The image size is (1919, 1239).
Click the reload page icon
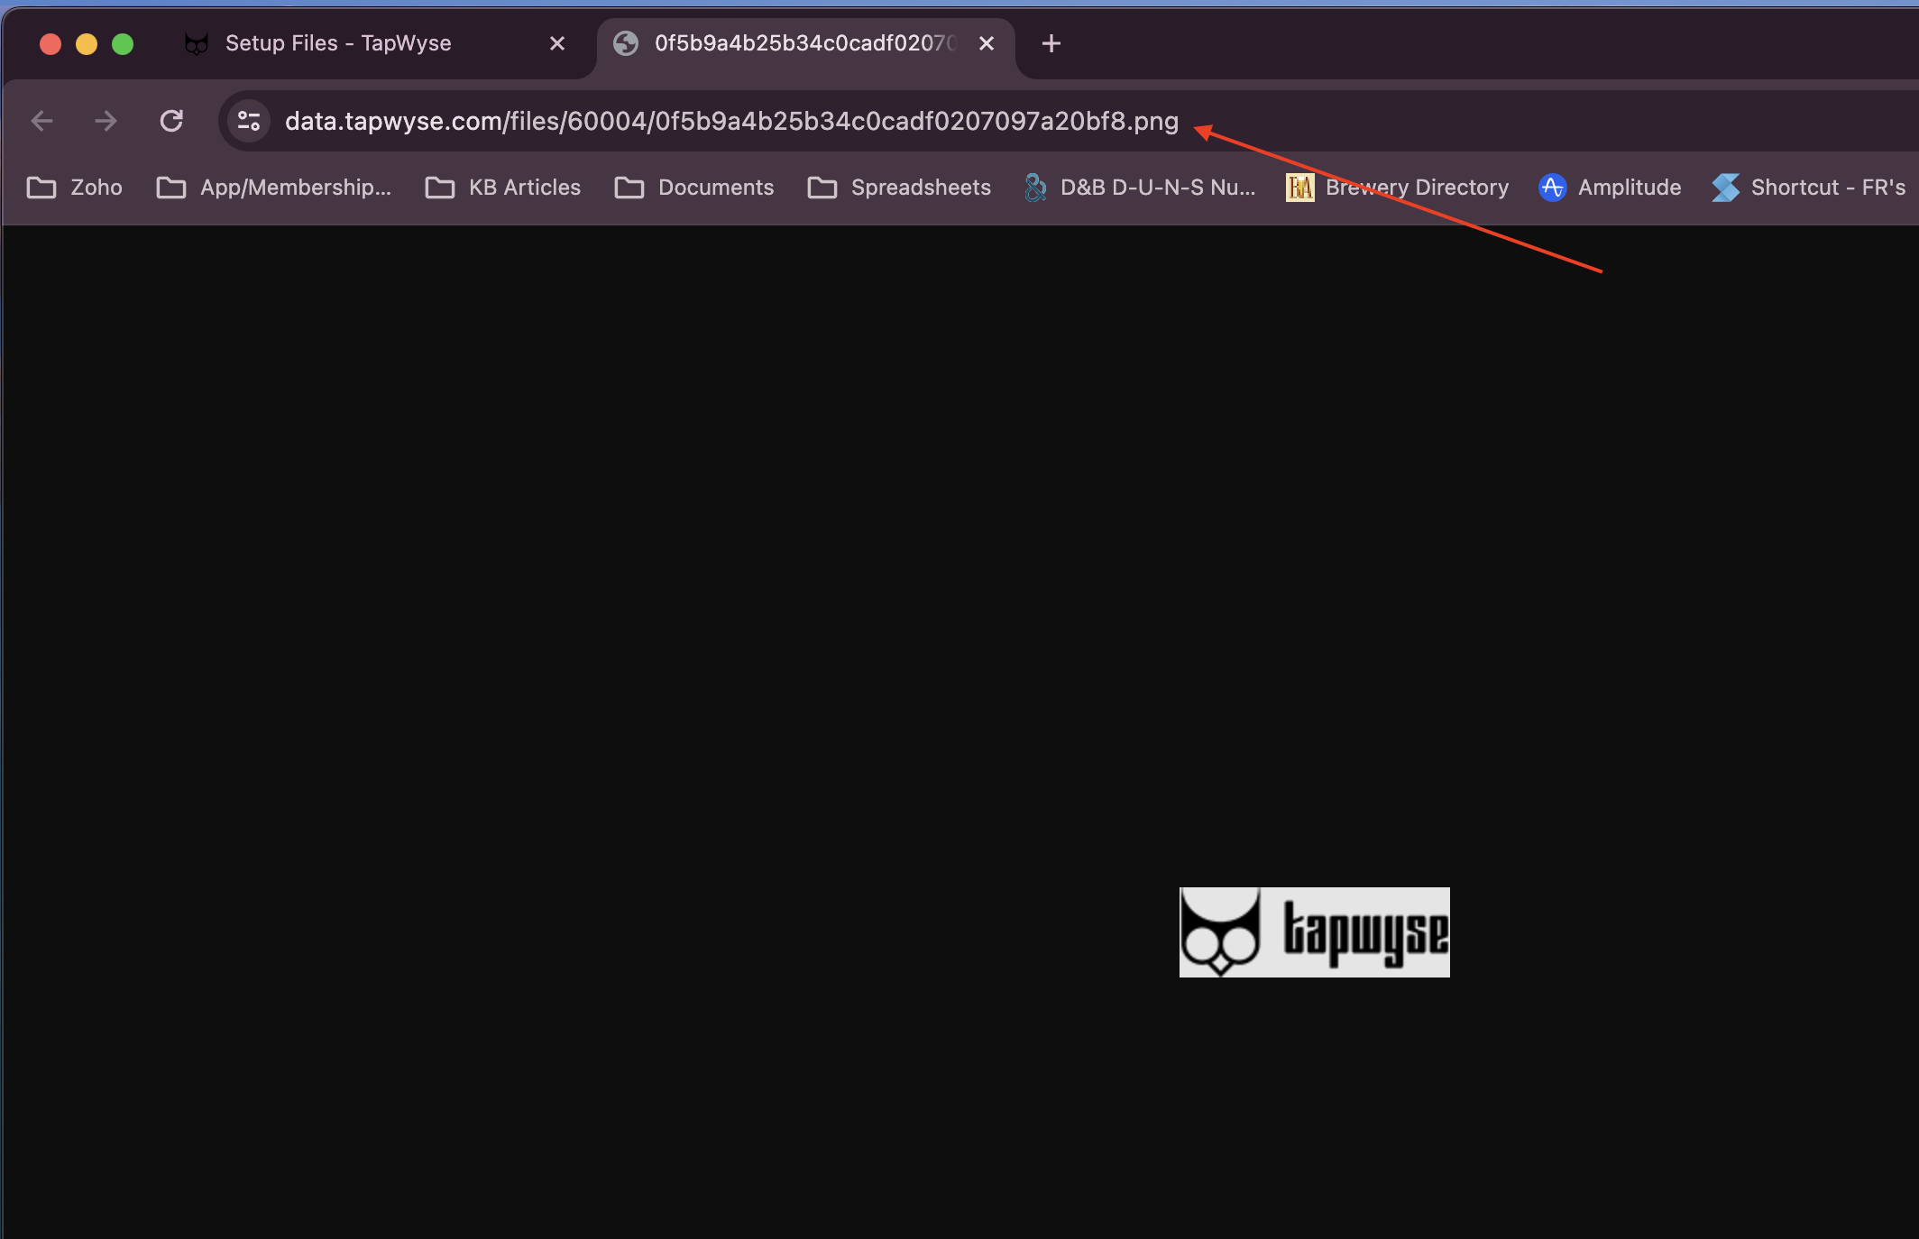[x=171, y=121]
